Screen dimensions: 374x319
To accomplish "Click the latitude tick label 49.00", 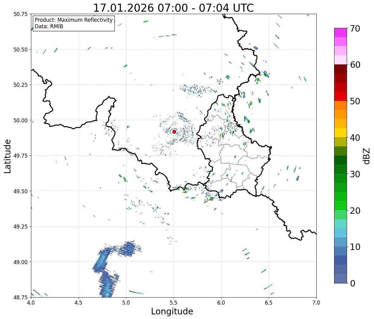I will tap(21, 262).
